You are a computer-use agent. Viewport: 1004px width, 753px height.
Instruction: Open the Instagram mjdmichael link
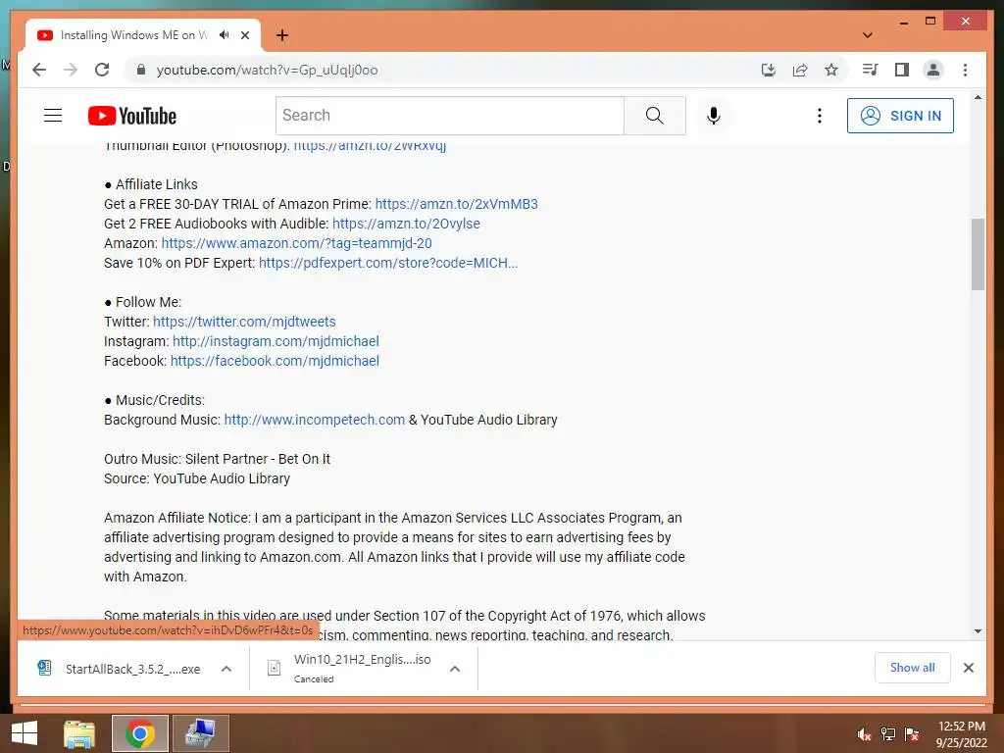276,341
